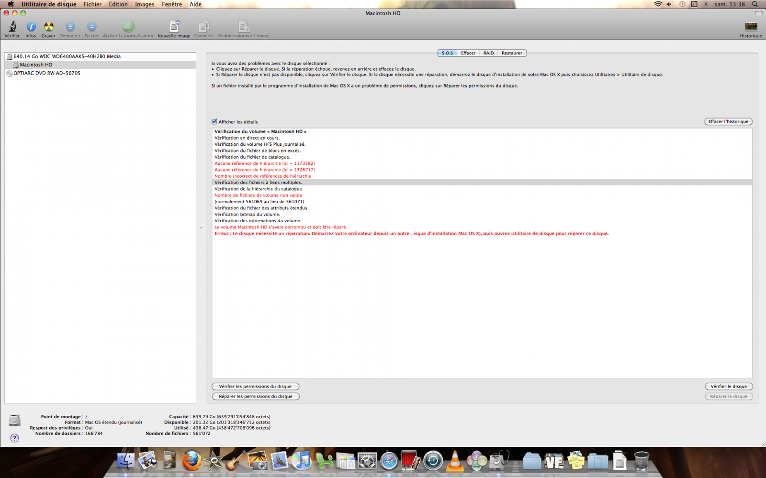Open the Trash in the dock

pyautogui.click(x=642, y=461)
